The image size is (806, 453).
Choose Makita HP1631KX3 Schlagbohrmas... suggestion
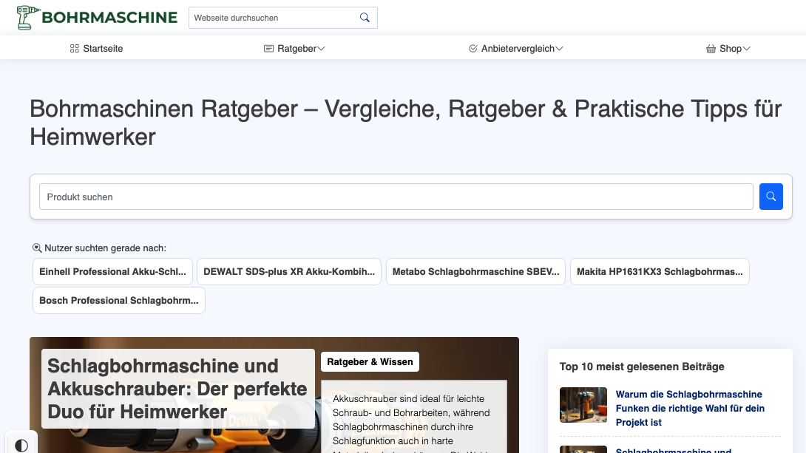click(x=660, y=272)
